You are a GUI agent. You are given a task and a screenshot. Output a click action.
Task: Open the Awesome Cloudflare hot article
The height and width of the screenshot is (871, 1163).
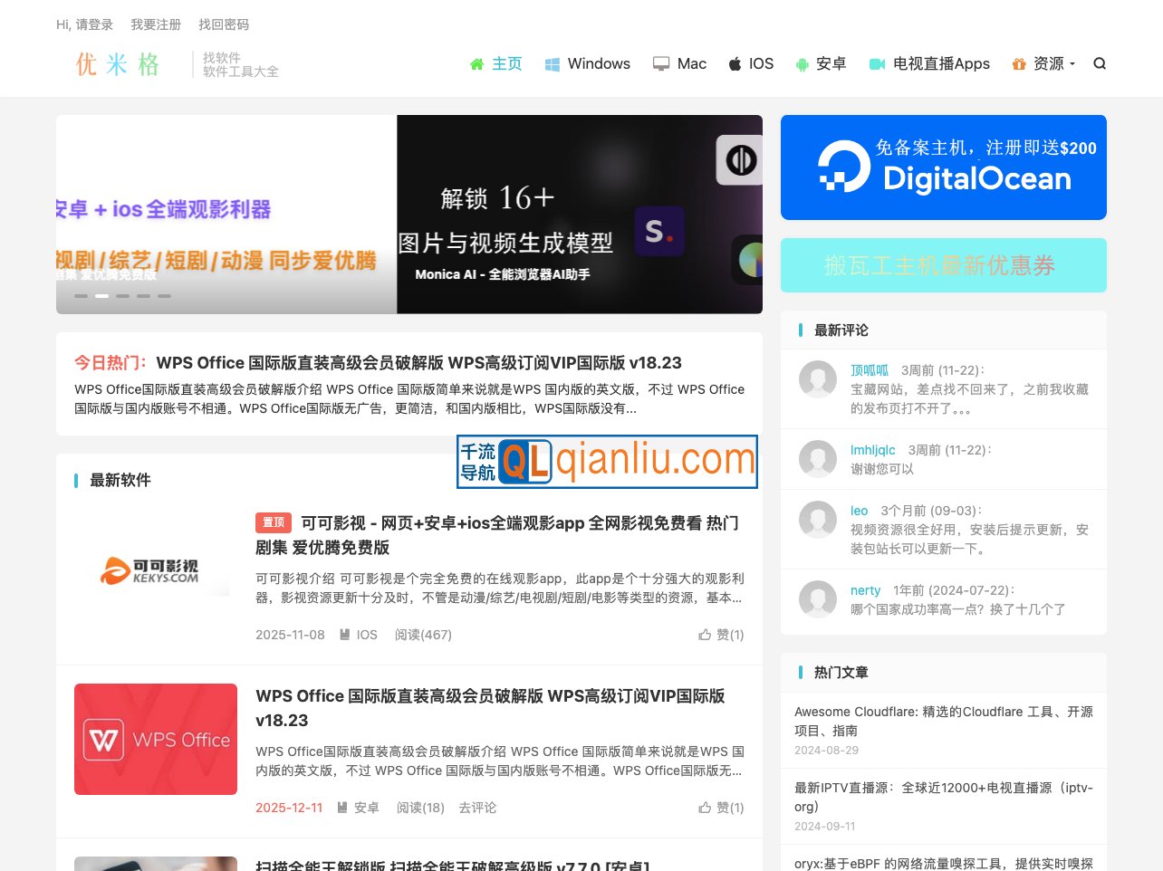click(x=943, y=721)
